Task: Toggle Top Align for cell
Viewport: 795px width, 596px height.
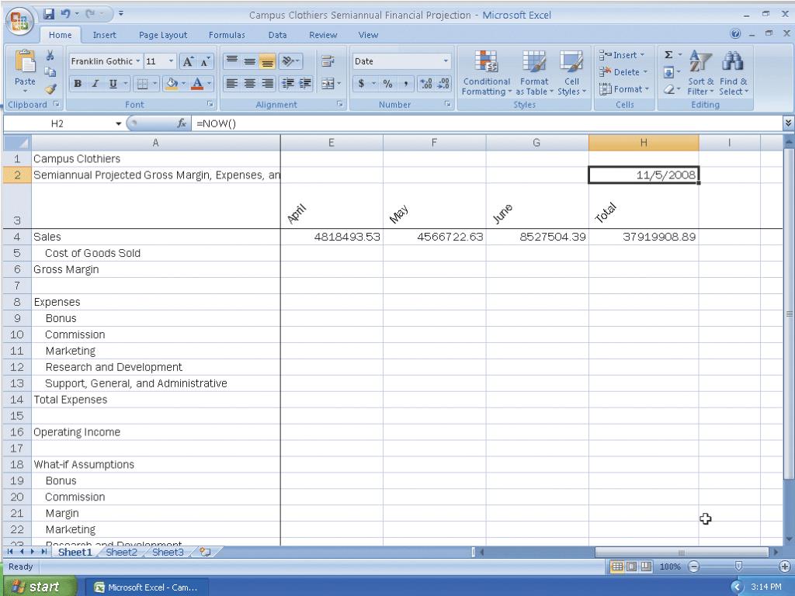Action: (231, 61)
